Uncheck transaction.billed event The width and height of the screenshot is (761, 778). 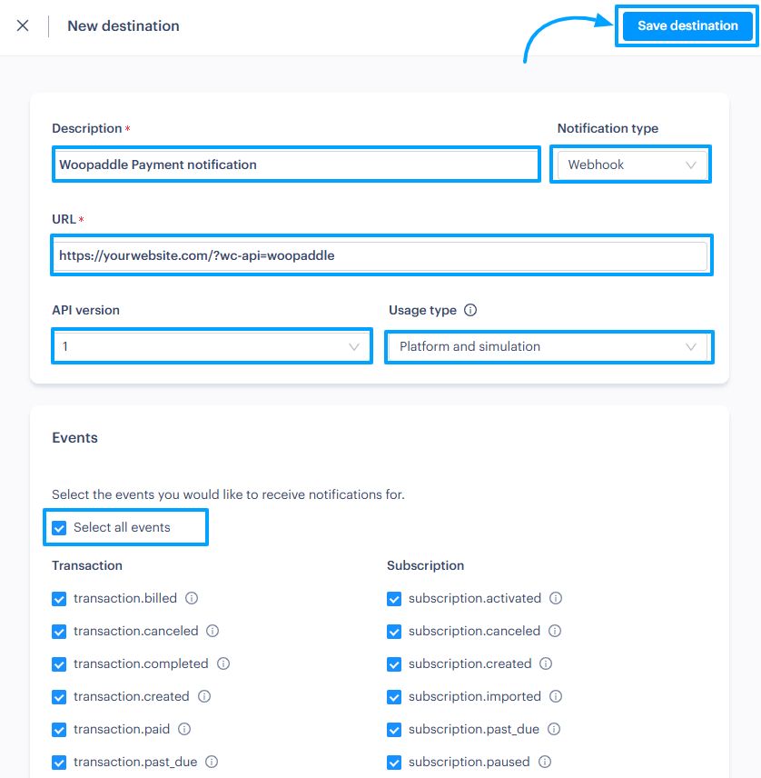[x=59, y=599]
